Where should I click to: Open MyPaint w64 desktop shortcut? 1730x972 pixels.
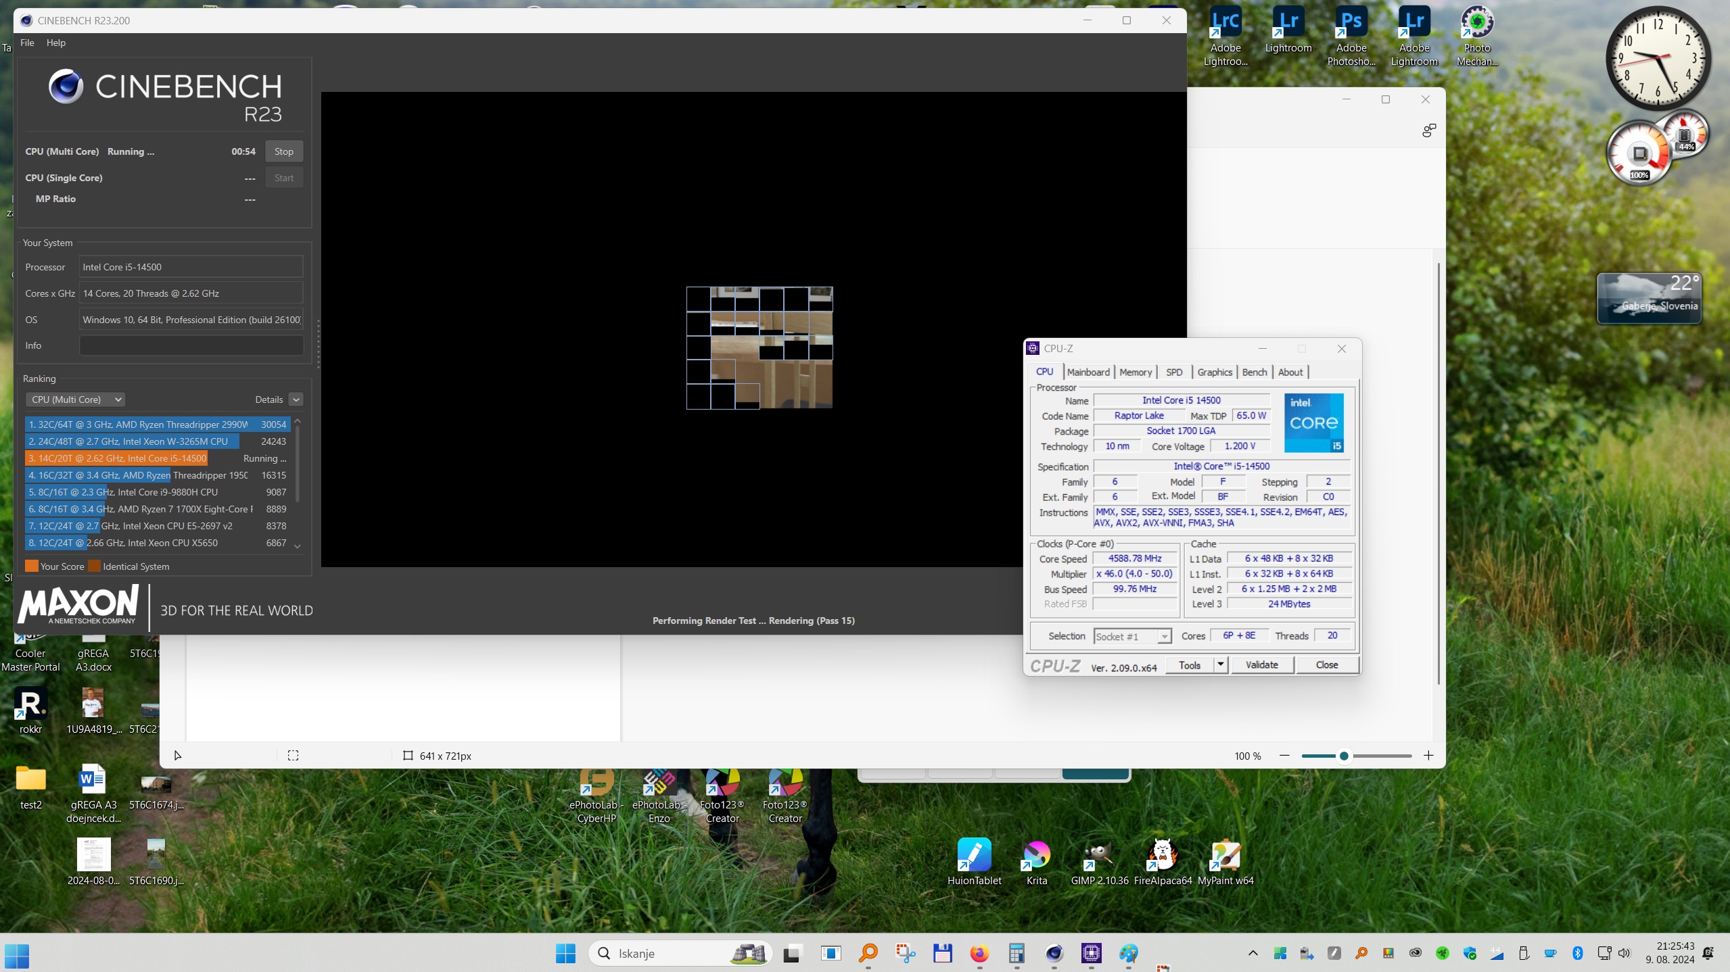pyautogui.click(x=1225, y=862)
